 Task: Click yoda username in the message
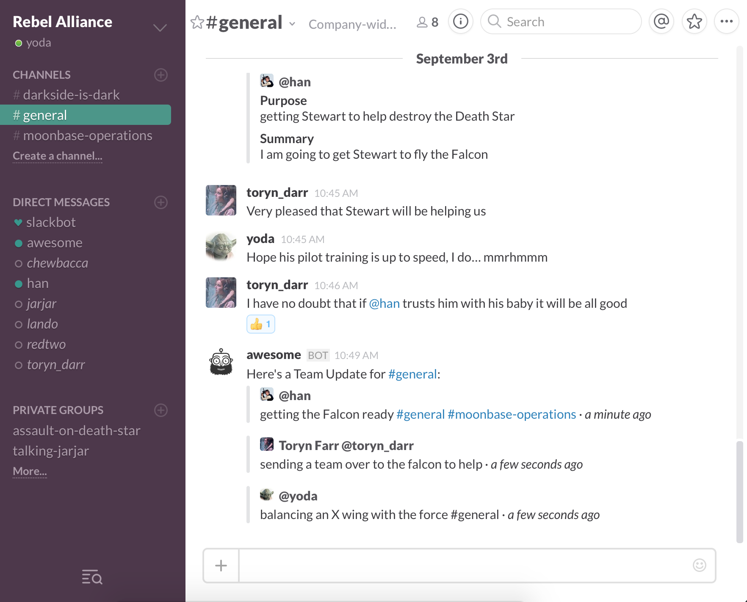(260, 239)
